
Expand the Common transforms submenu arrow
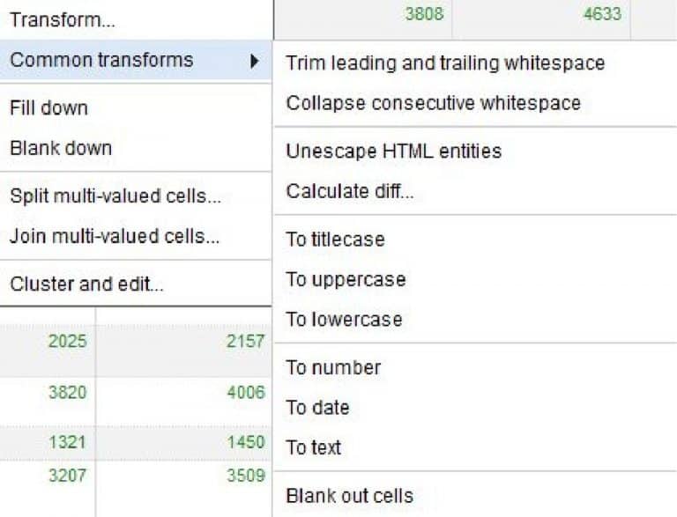pos(255,61)
